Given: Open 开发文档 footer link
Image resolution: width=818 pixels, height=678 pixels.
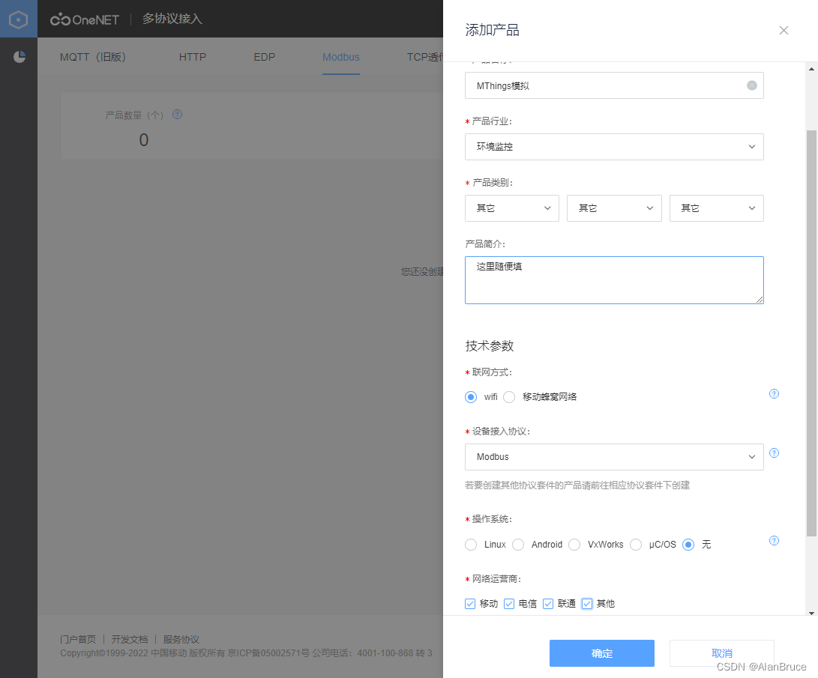Looking at the screenshot, I should [x=130, y=639].
